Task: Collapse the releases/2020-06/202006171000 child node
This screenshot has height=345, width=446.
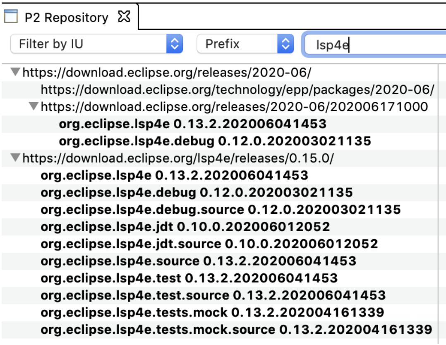Action: point(34,107)
